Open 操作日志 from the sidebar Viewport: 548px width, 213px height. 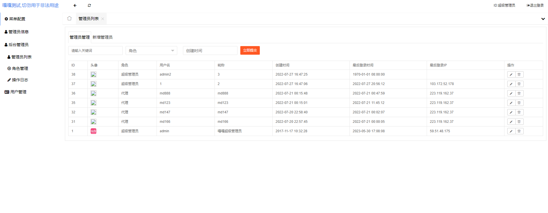pos(20,80)
